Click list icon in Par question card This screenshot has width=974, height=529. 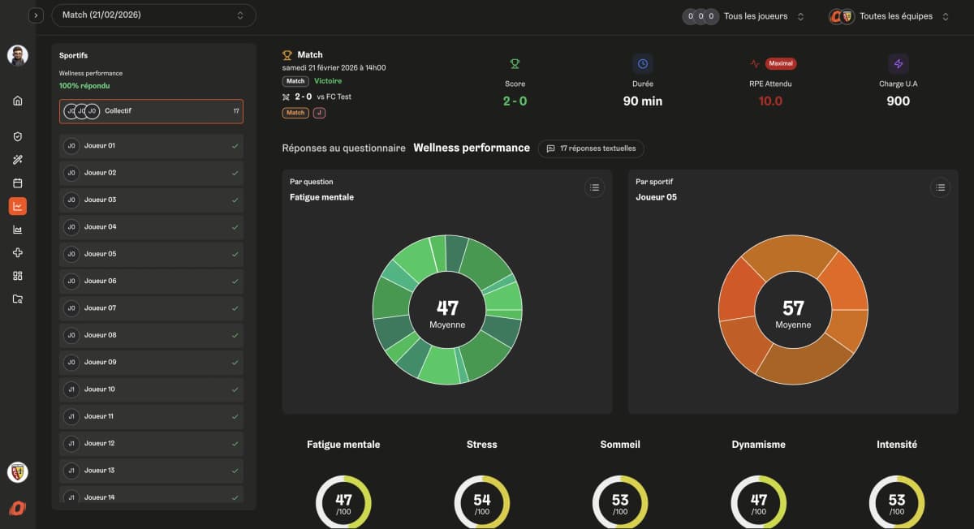594,187
